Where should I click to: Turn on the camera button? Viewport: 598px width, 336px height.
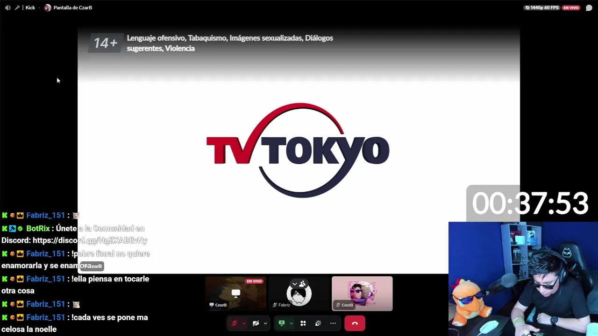coord(256,323)
